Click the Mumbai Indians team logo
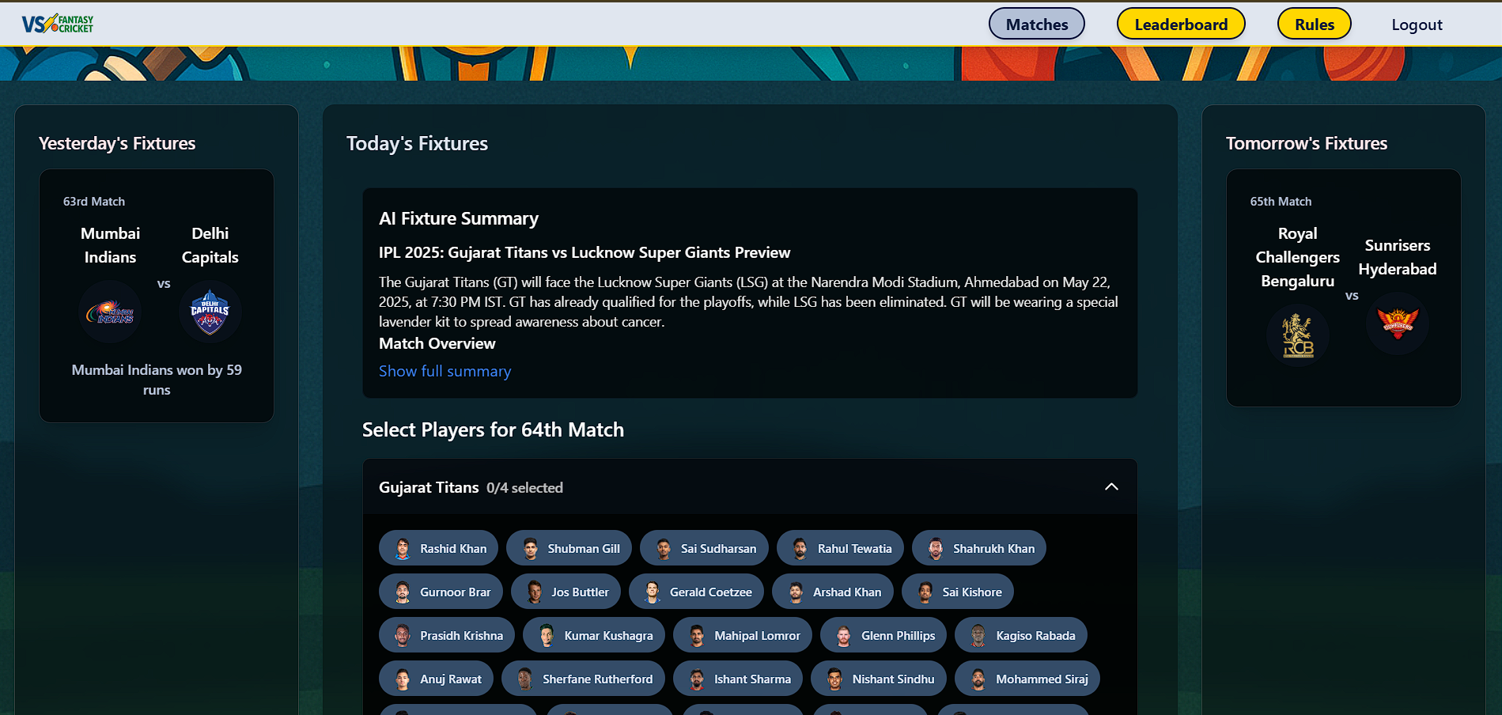 [x=110, y=312]
